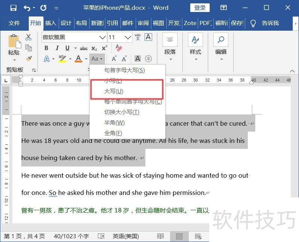Open the 视图 tab

tap(158, 23)
